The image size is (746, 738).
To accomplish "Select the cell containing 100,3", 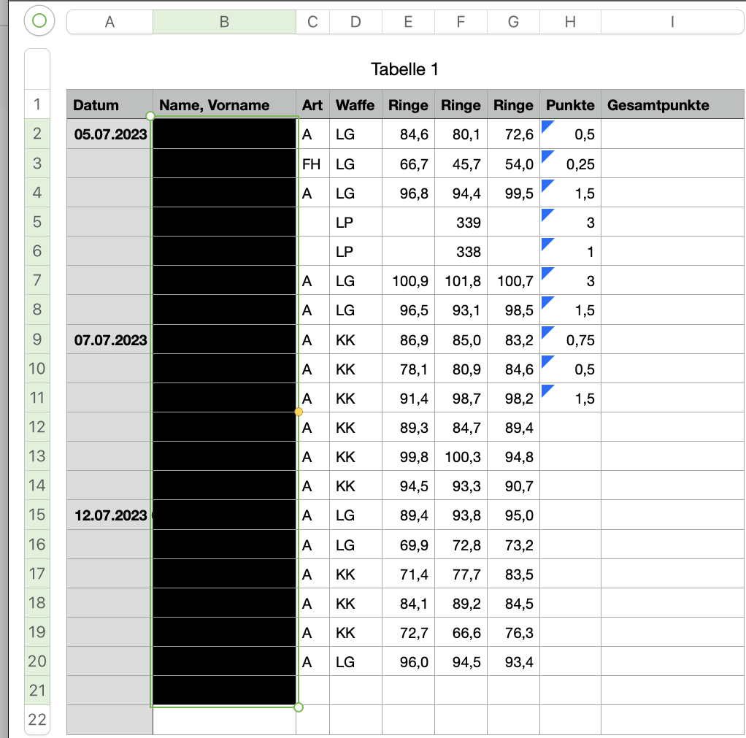I will (x=461, y=457).
